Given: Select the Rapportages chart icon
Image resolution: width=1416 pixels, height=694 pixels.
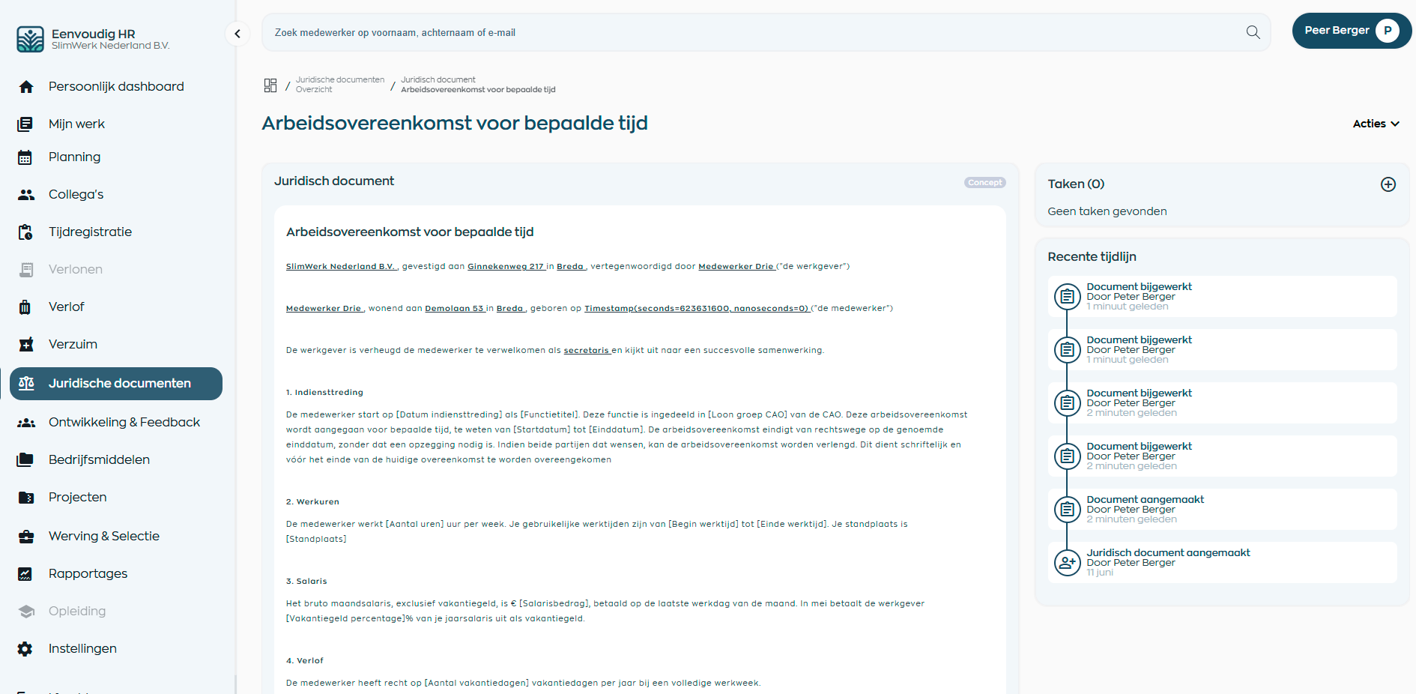Looking at the screenshot, I should pyautogui.click(x=26, y=573).
